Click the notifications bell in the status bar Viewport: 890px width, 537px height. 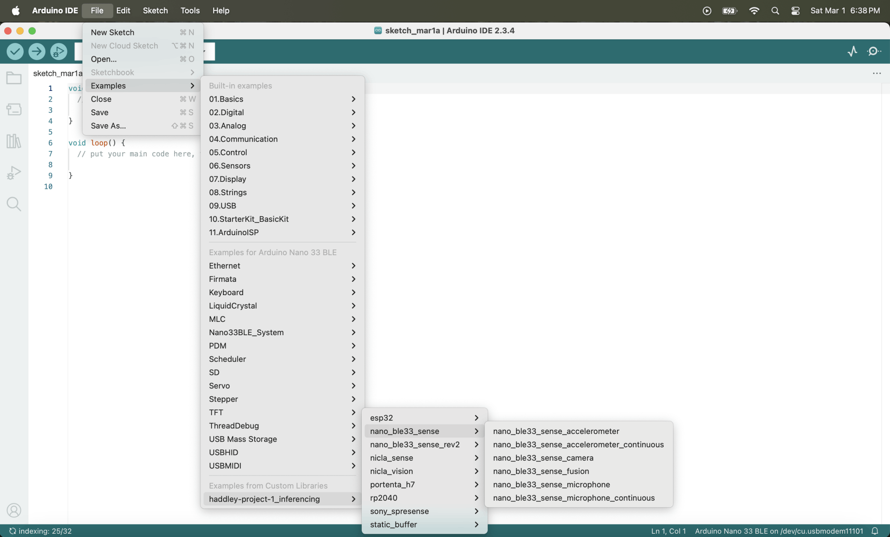coord(875,531)
